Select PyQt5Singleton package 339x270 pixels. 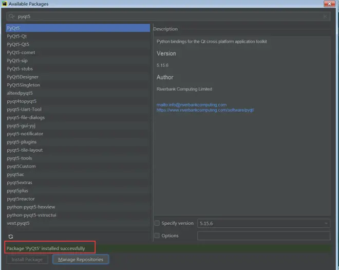(x=78, y=85)
